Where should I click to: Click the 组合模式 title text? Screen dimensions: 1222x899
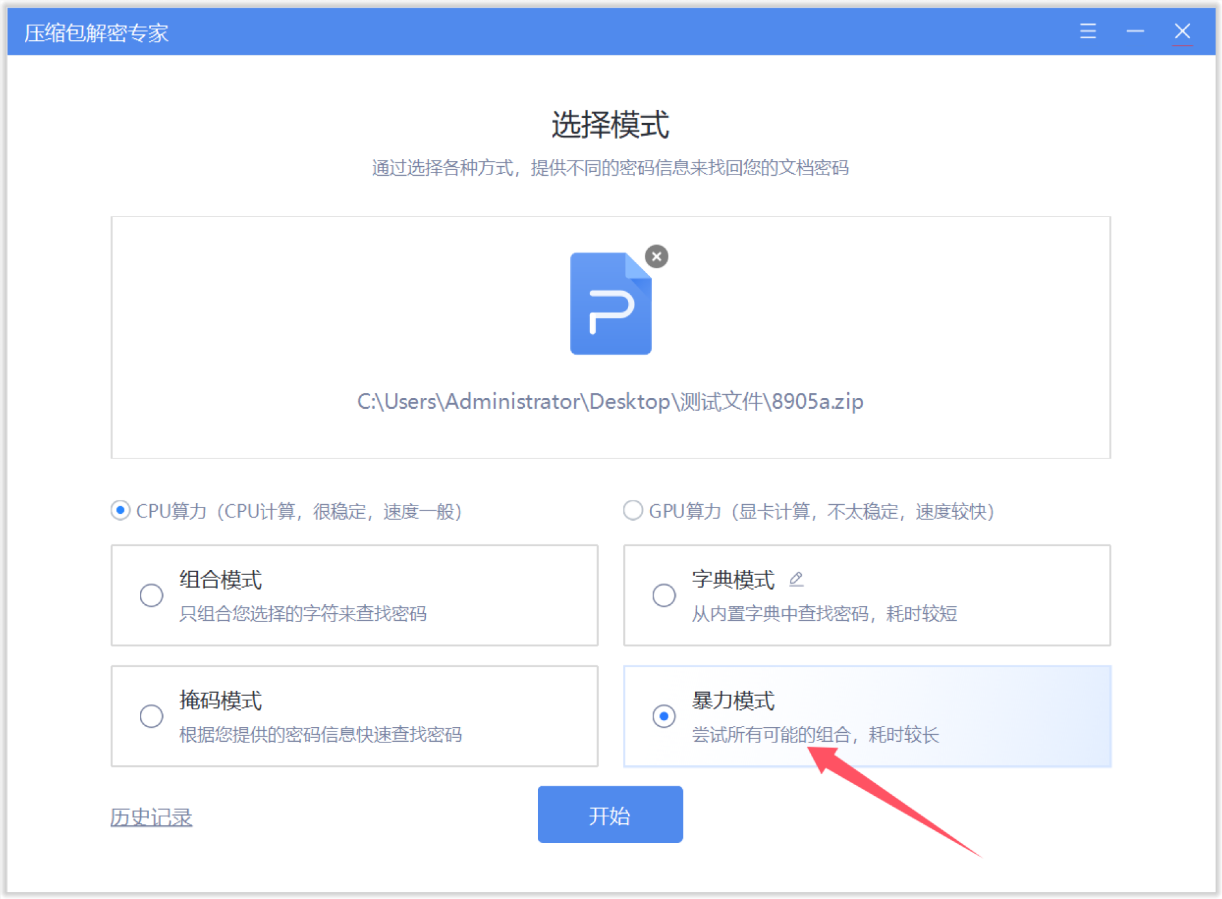220,579
